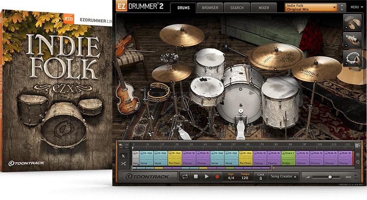367x200 pixels.
Task: Adjust the master volume slider knob
Action: click(x=330, y=177)
